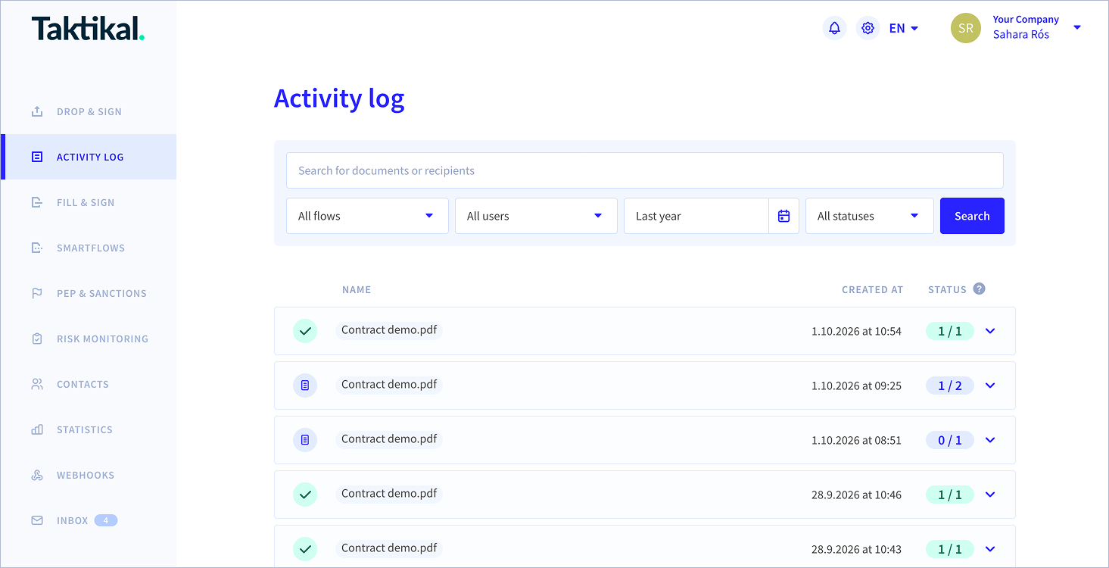1109x568 pixels.
Task: Click the Search button
Action: point(972,216)
